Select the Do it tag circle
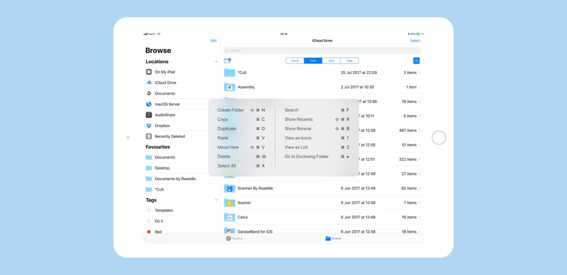The image size is (567, 275). click(149, 221)
